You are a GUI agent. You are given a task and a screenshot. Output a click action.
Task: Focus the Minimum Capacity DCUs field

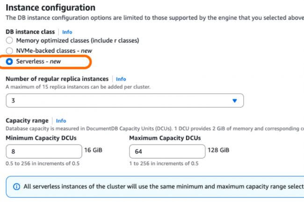click(x=44, y=151)
